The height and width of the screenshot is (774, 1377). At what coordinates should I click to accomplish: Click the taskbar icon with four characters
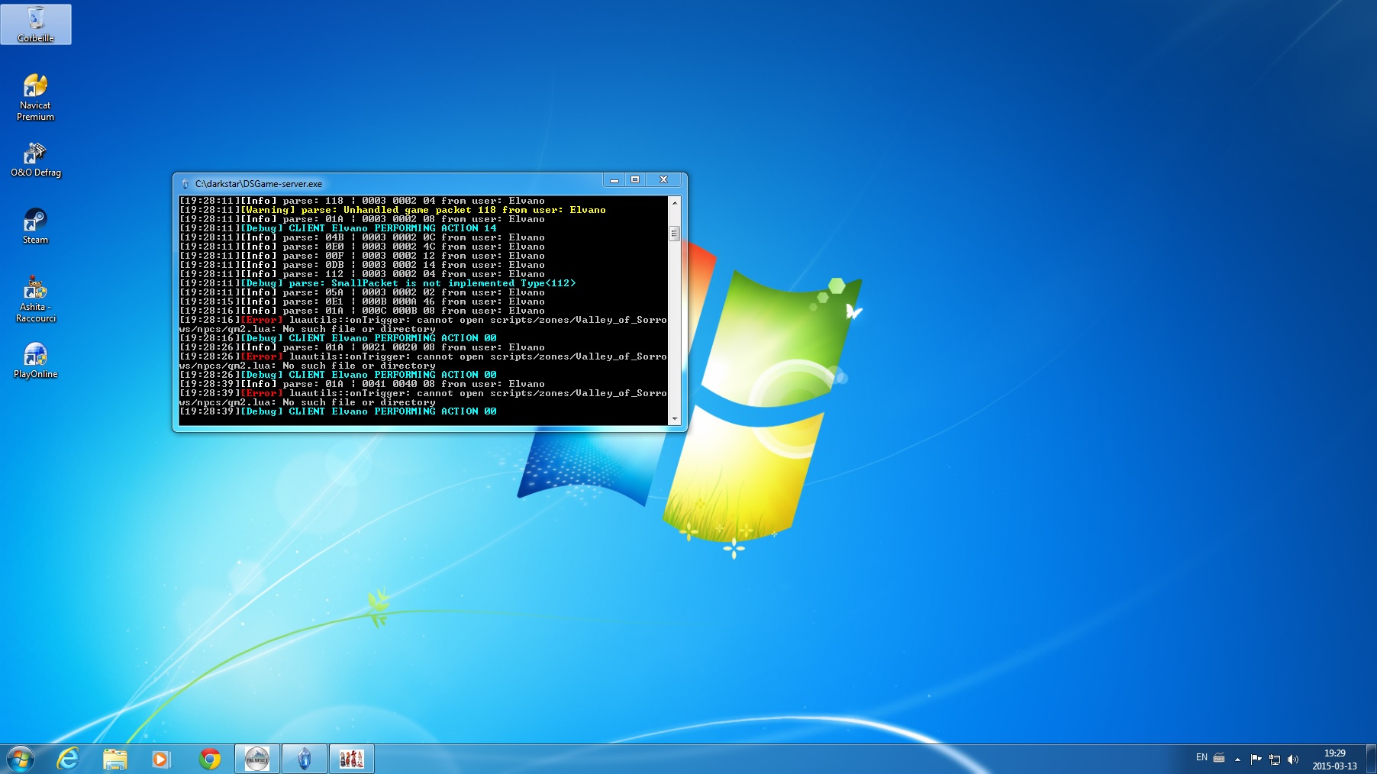point(352,759)
